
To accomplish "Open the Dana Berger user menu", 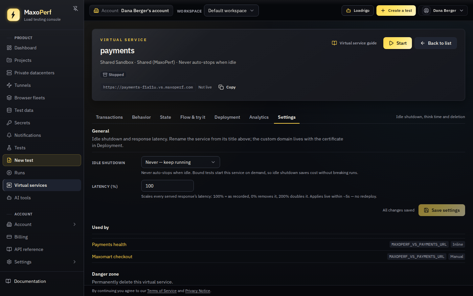I will (x=443, y=11).
